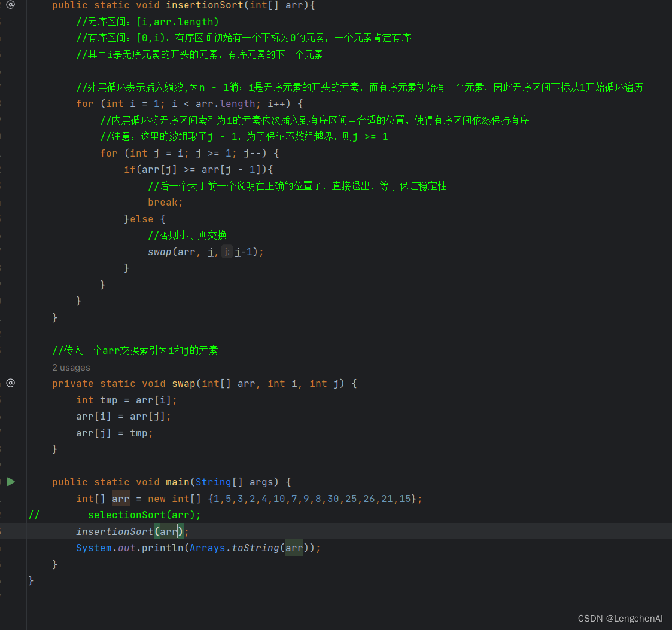Click the red stripe marker near the break statement
This screenshot has width=672, height=630.
(x=2, y=202)
